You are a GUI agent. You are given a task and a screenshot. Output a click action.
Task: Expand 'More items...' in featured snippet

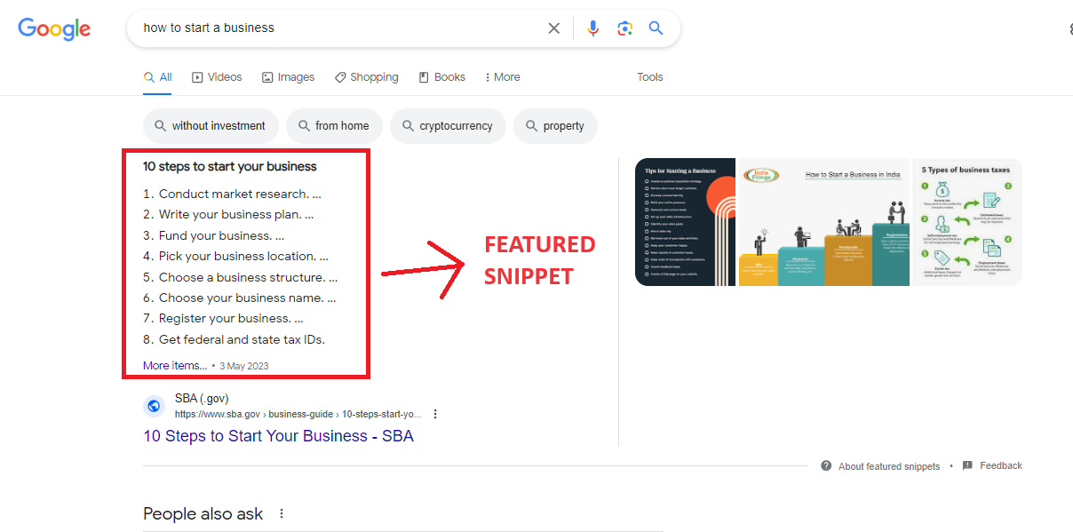click(x=175, y=366)
